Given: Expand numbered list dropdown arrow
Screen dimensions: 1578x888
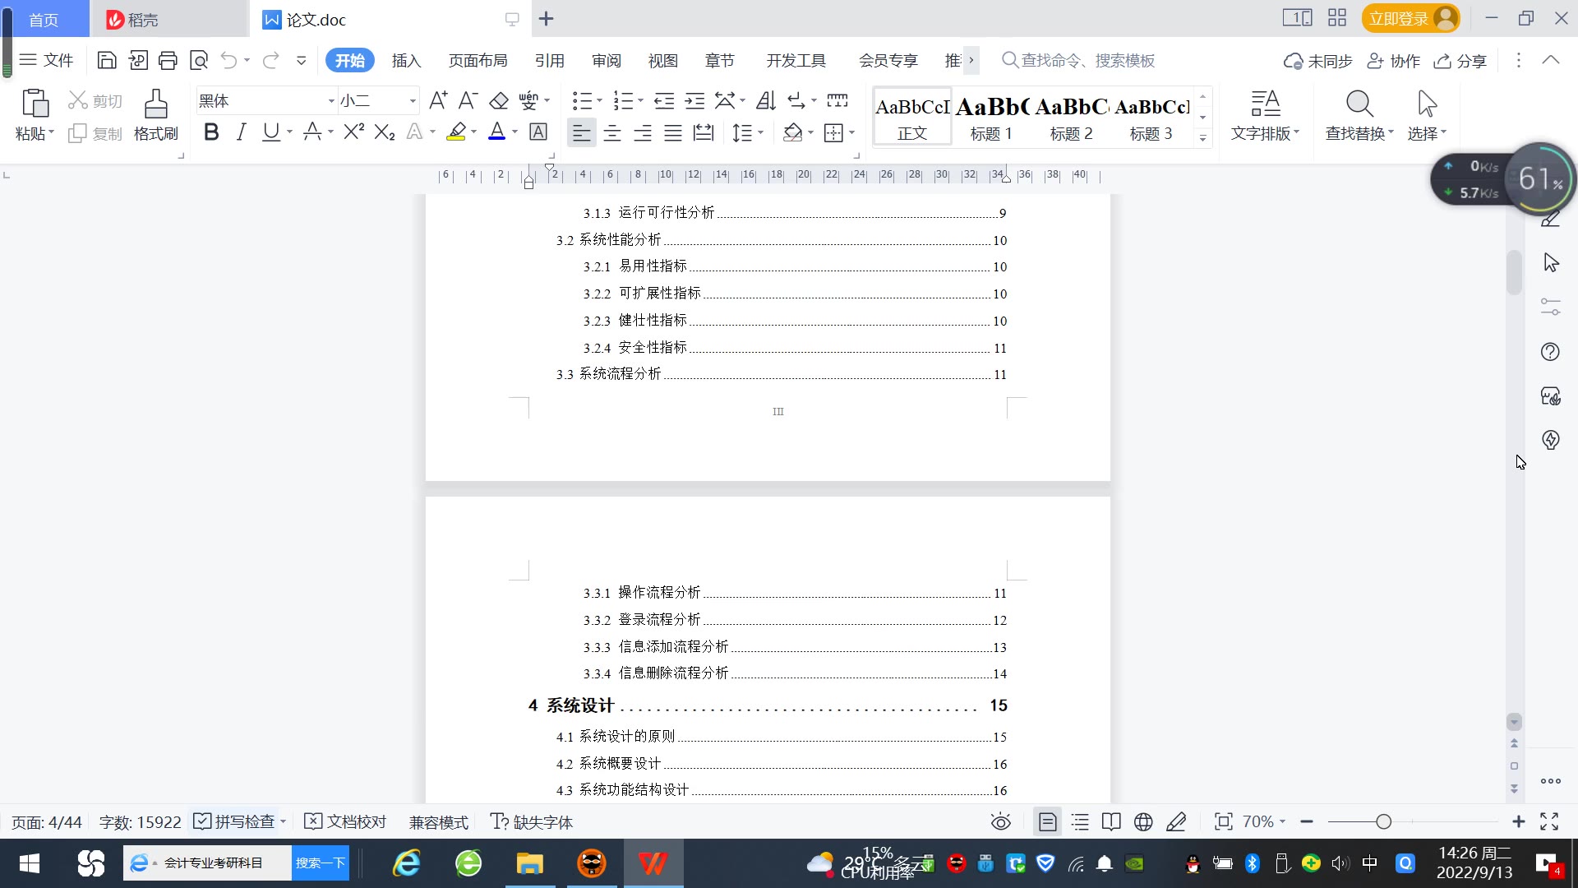Looking at the screenshot, I should coord(640,101).
